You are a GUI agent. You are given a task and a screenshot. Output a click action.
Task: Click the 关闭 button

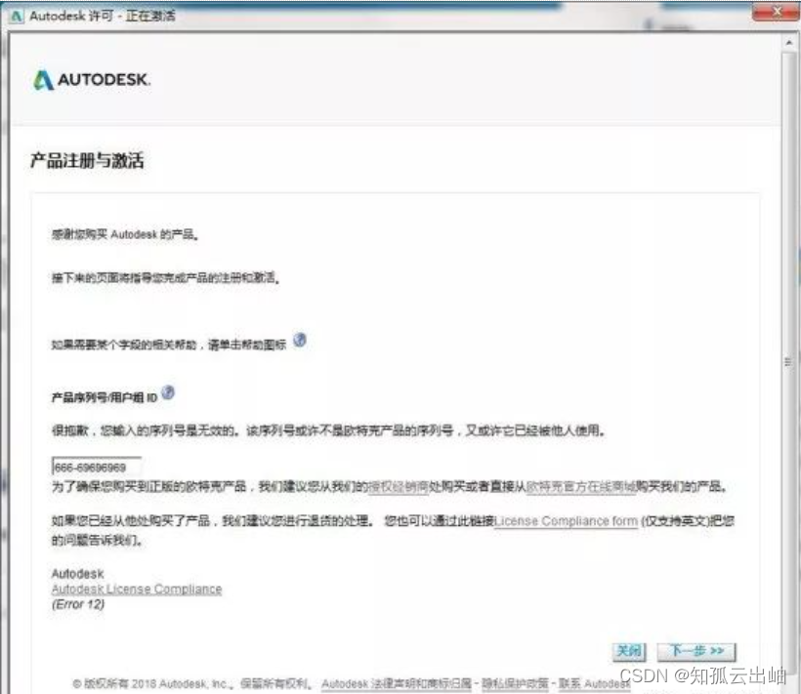(629, 651)
